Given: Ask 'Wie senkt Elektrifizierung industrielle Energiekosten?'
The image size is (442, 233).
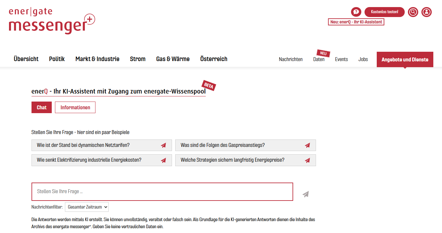Looking at the screenshot, I should click(x=102, y=160).
